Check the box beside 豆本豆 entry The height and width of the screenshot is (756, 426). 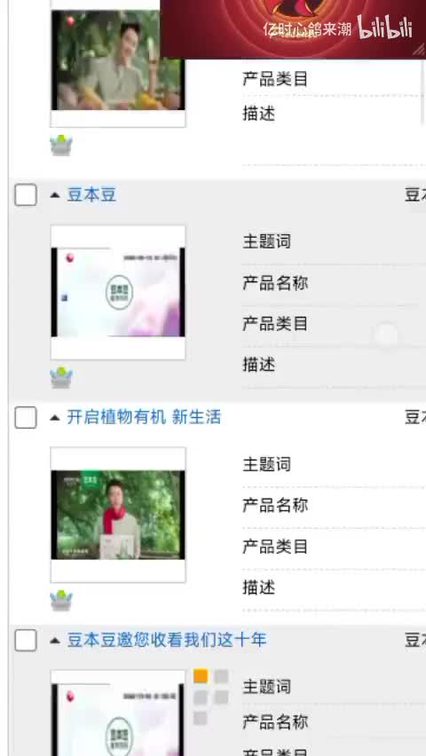click(x=26, y=195)
